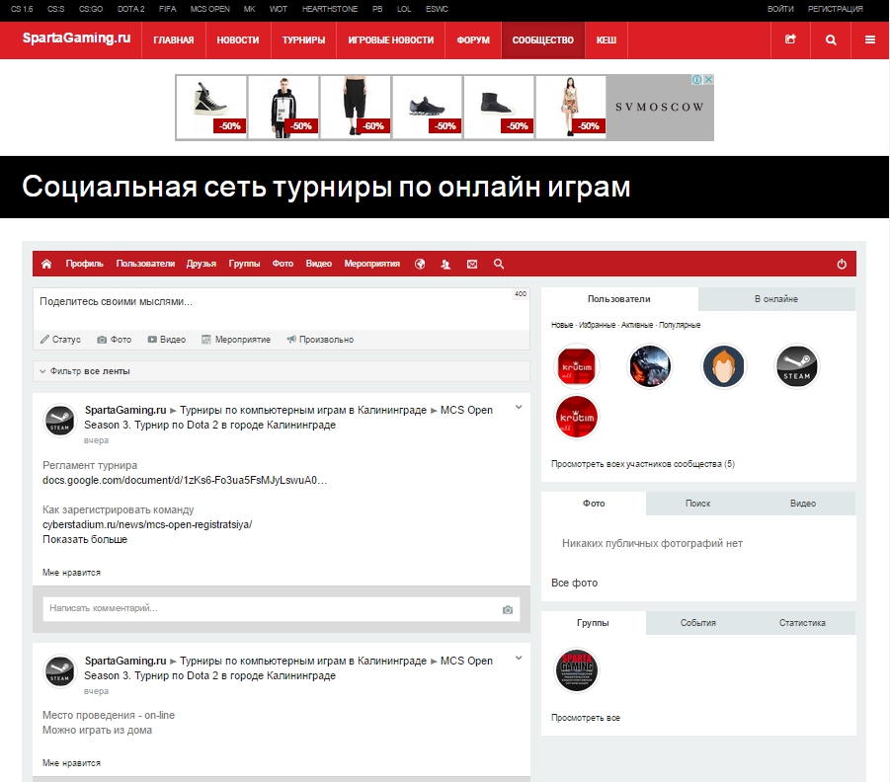Image resolution: width=890 pixels, height=782 pixels.
Task: Like the second post via Мне нравится
Action: pos(71,763)
